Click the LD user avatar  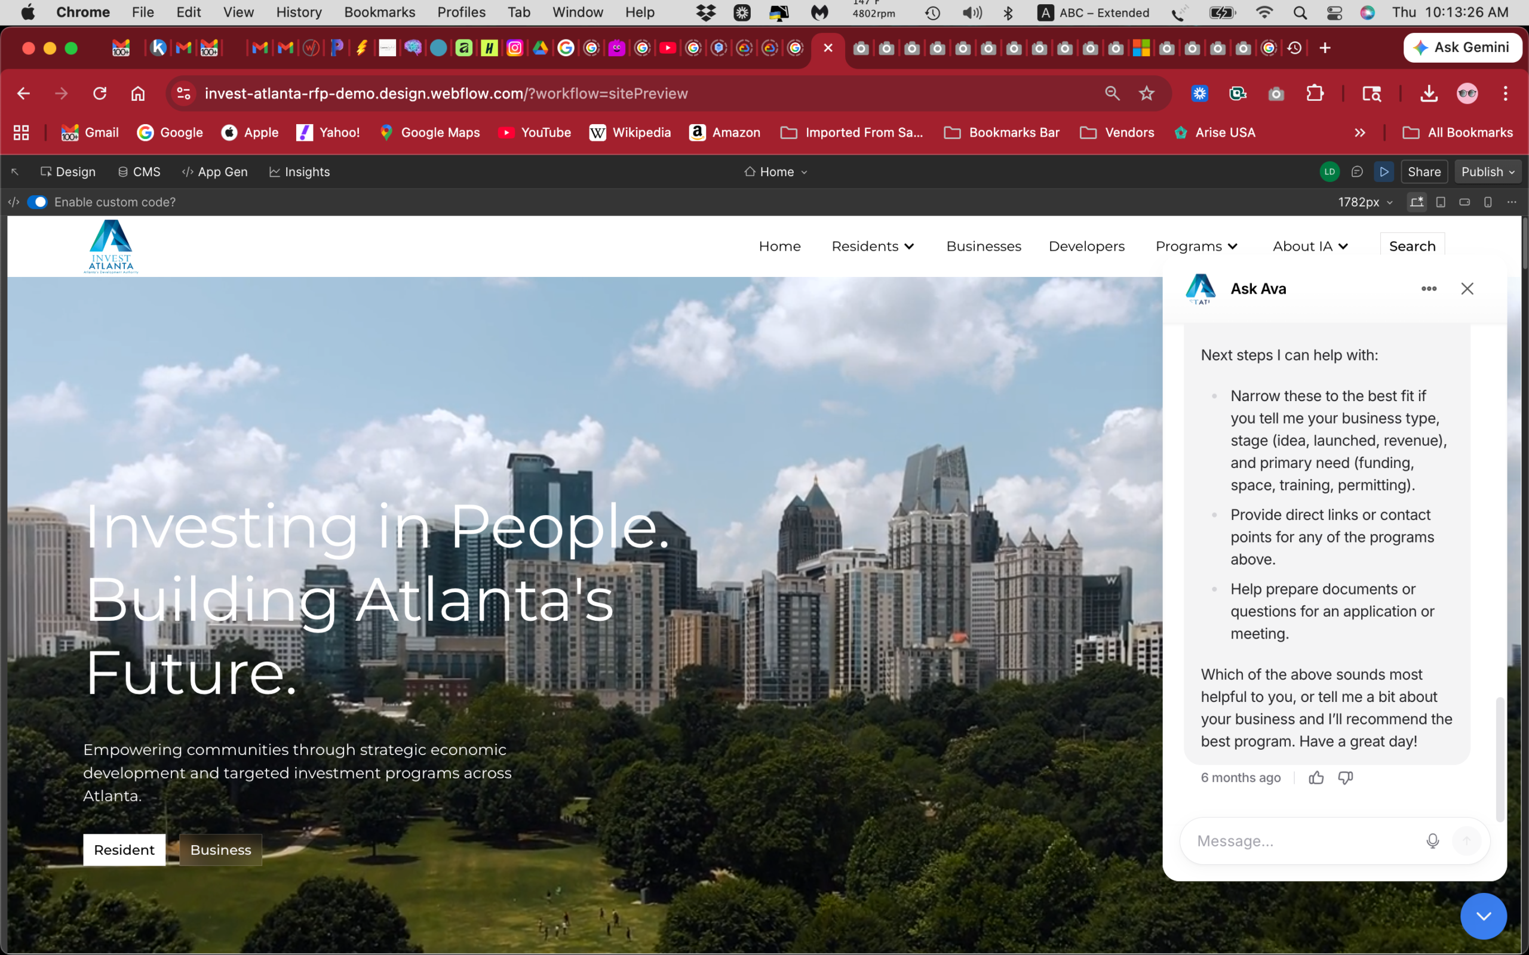[x=1330, y=172]
